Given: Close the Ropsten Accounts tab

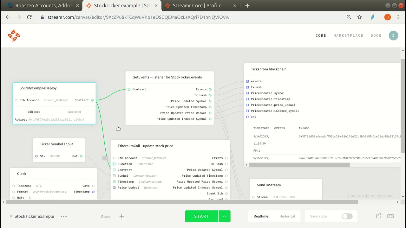Looking at the screenshot, I should click(77, 6).
